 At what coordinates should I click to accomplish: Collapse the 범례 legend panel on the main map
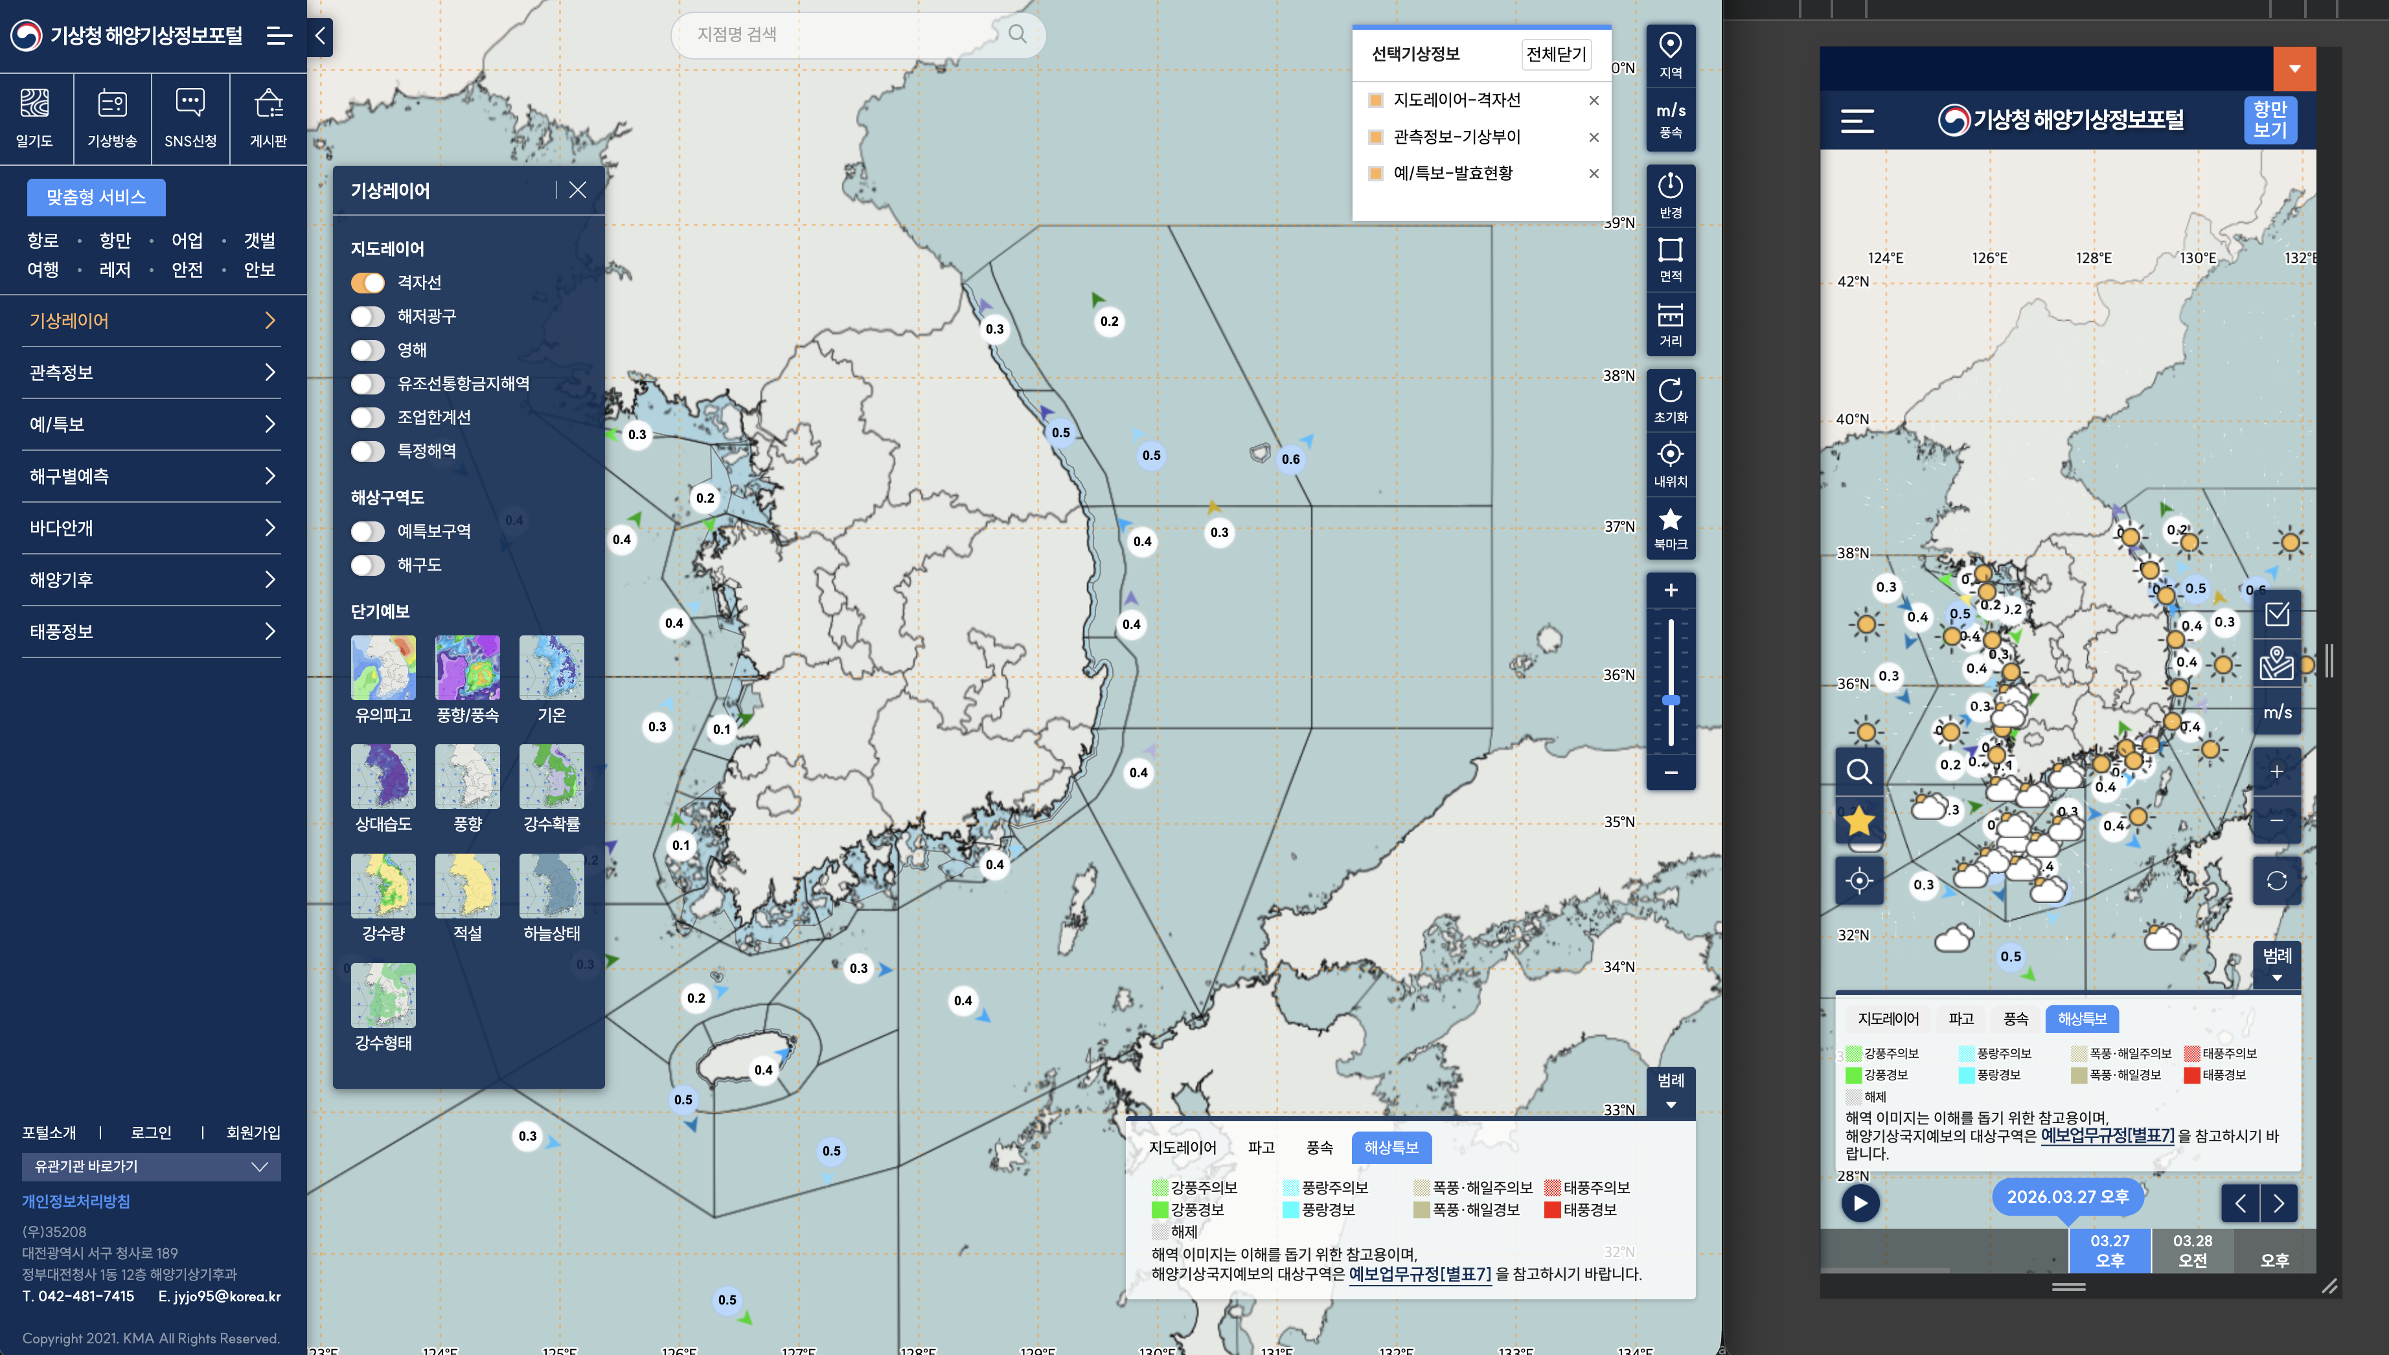point(1671,1091)
